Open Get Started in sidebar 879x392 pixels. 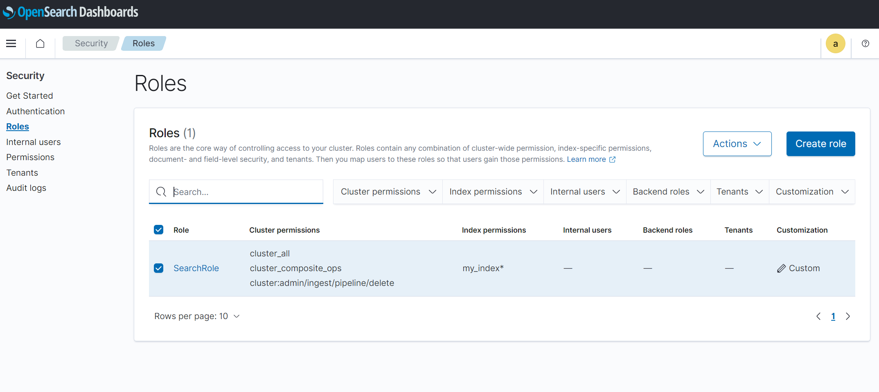[x=29, y=96]
